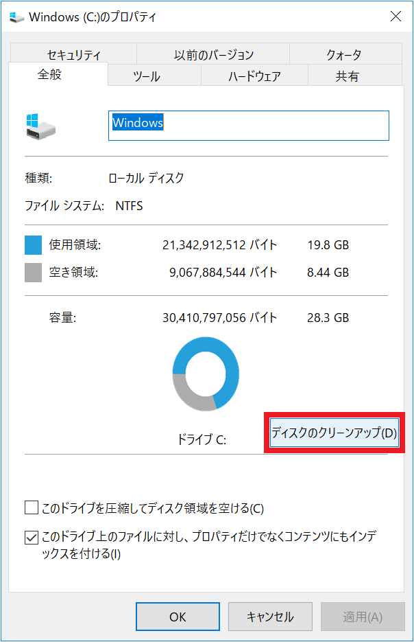
Task: Uncheck the インデックスを付ける checkbox
Action: 31,537
